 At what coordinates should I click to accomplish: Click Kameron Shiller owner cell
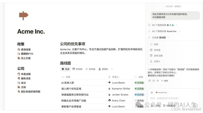click(x=119, y=89)
